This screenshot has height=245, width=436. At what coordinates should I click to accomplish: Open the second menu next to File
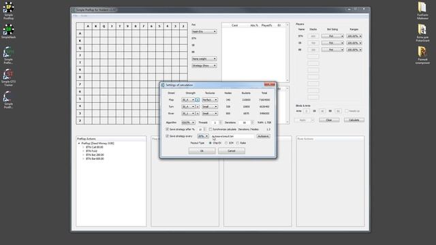click(x=84, y=16)
